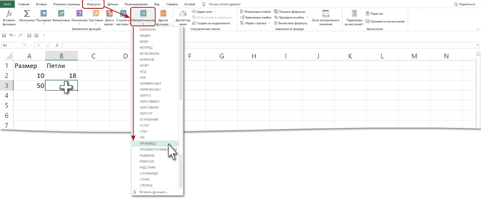Open the Name Box dropdown arrow
Viewport: 481px width, 199px height.
pos(25,46)
